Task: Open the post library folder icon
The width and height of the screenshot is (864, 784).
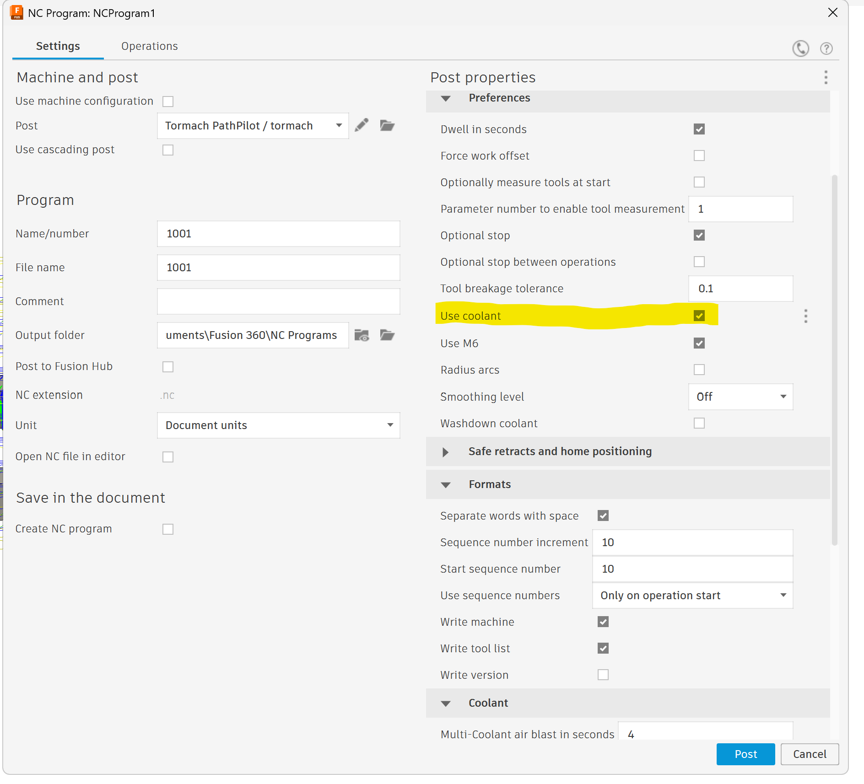Action: pyautogui.click(x=387, y=125)
